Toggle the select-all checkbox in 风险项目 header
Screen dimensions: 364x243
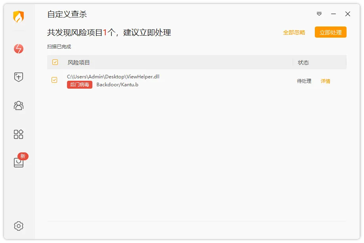pyautogui.click(x=55, y=62)
